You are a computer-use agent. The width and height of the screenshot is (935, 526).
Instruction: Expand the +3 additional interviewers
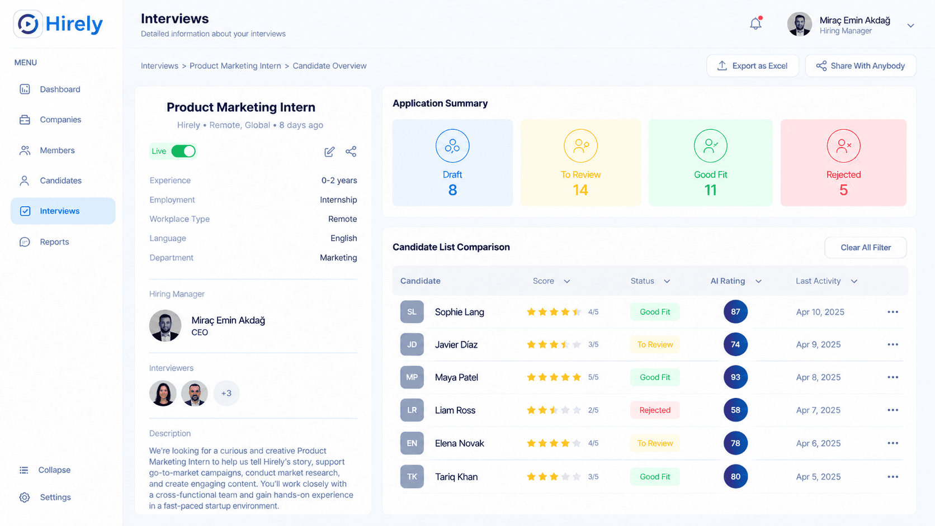coord(226,393)
